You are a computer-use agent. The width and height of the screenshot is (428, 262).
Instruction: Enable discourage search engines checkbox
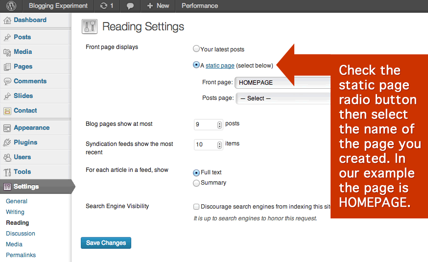point(196,207)
